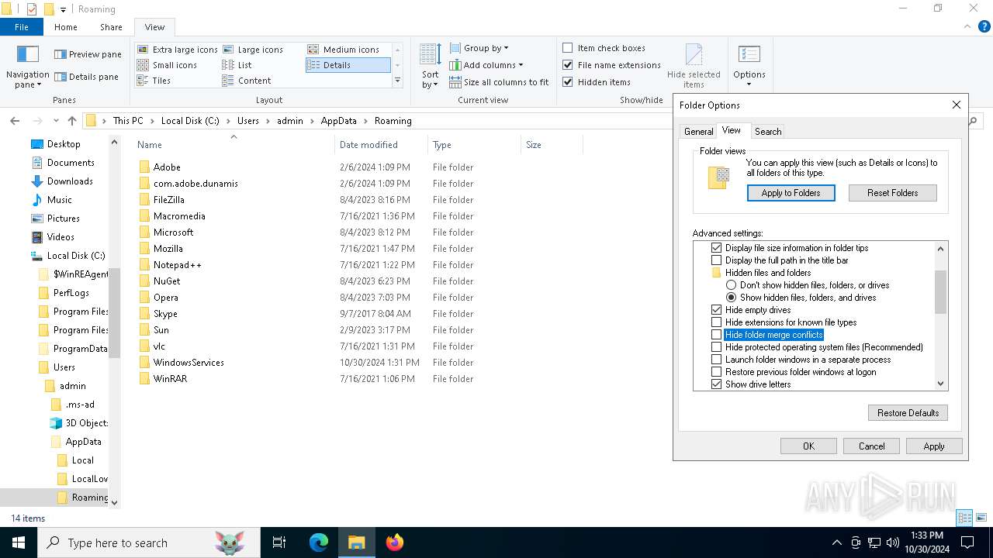Open Group by dropdown
This screenshot has width=993, height=558.
479,48
